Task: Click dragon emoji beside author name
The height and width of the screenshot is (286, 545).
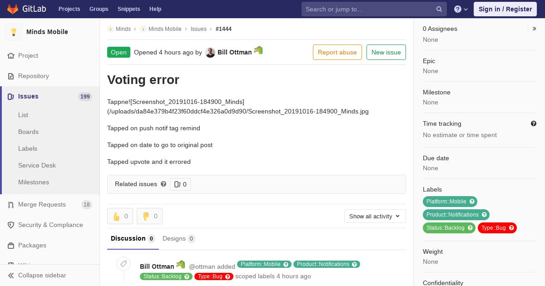Action: [x=258, y=50]
